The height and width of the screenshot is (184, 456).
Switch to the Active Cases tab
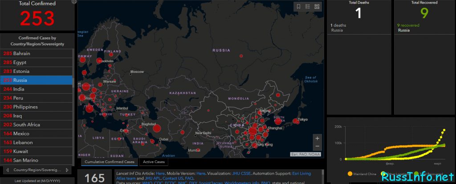[154, 162]
